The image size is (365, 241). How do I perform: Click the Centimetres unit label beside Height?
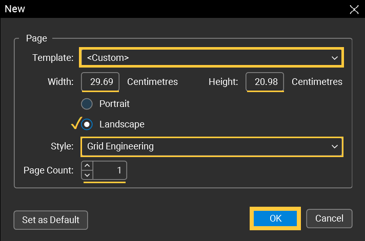coord(317,82)
